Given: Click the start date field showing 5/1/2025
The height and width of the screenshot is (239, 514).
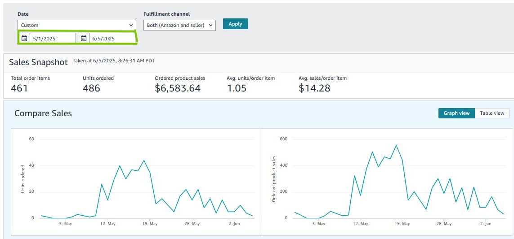Looking at the screenshot, I should 52,39.
